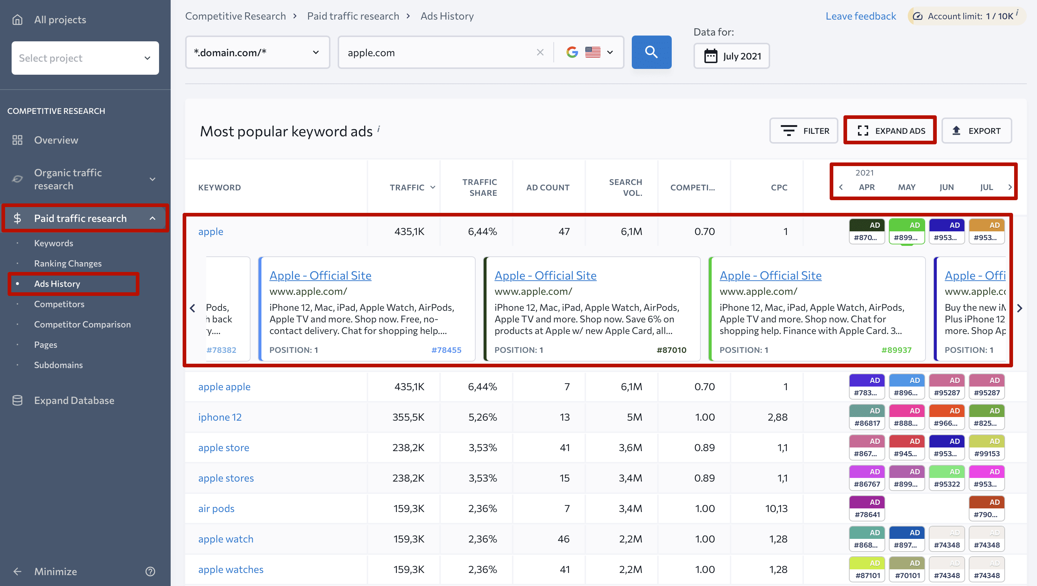Go to previous months in timeline header

841,187
